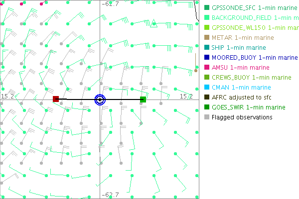Click the green triangle marker near the top

pos(154,22)
